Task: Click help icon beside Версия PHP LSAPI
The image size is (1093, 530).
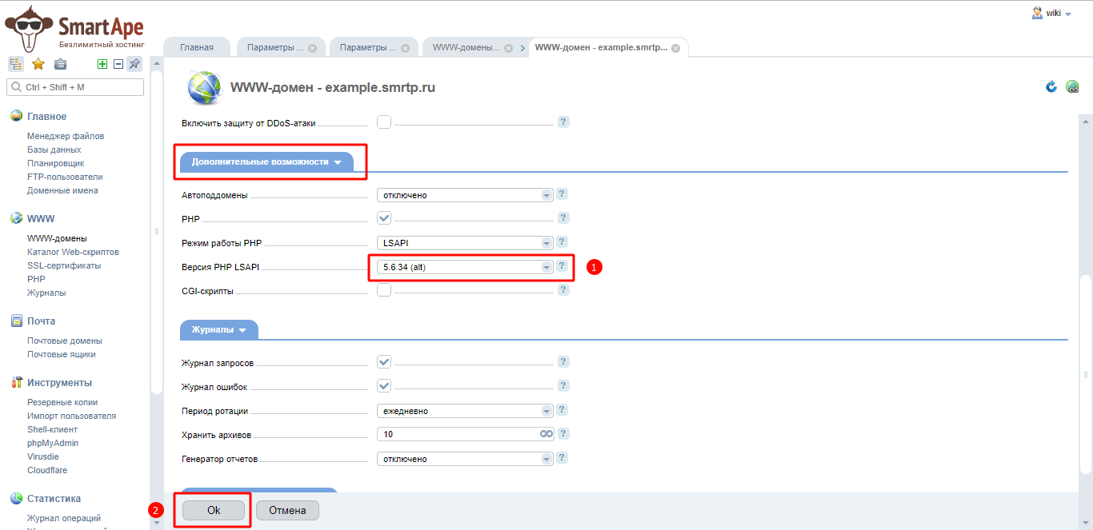Action: point(563,266)
